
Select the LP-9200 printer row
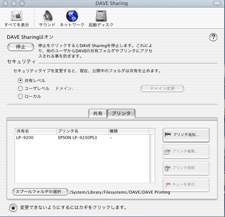tap(82, 138)
